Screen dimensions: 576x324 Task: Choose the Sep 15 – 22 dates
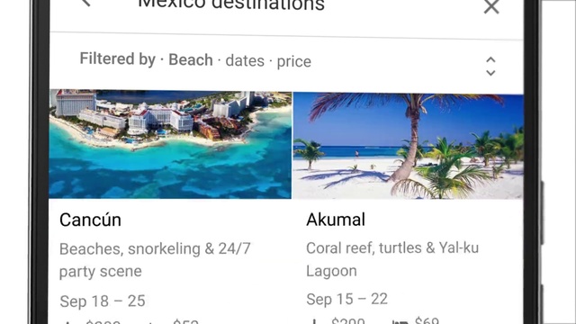[x=347, y=299]
